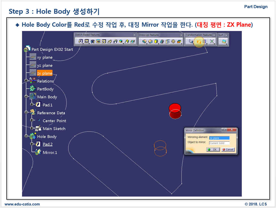Close the Sketch-Based Features toolbar
The height and width of the screenshot is (208, 276).
click(x=135, y=35)
